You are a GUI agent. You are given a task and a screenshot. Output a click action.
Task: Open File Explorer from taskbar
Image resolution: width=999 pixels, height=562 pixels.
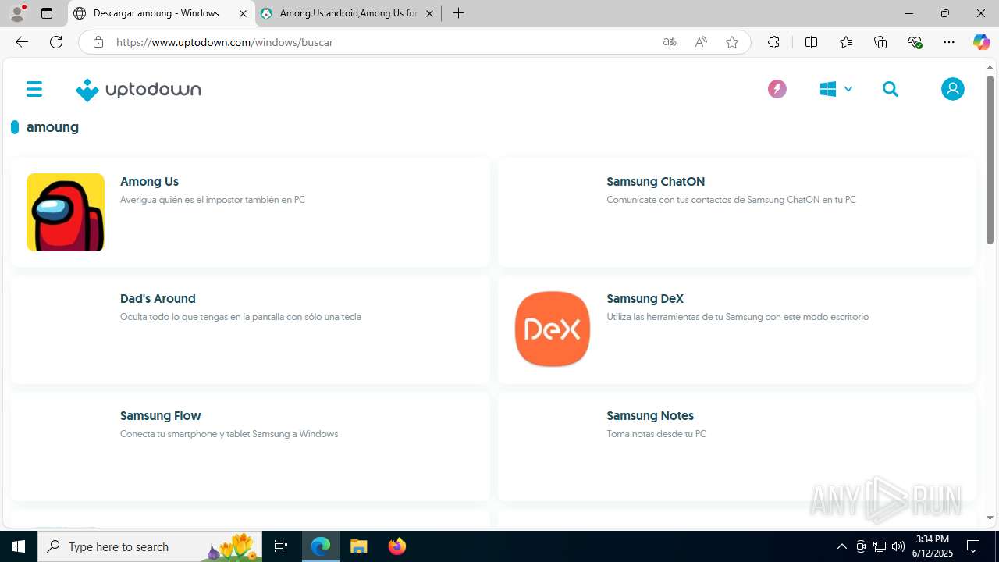(359, 546)
